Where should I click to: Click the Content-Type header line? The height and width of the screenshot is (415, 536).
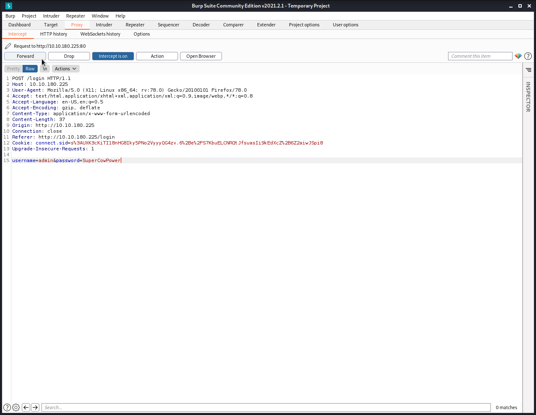point(81,113)
